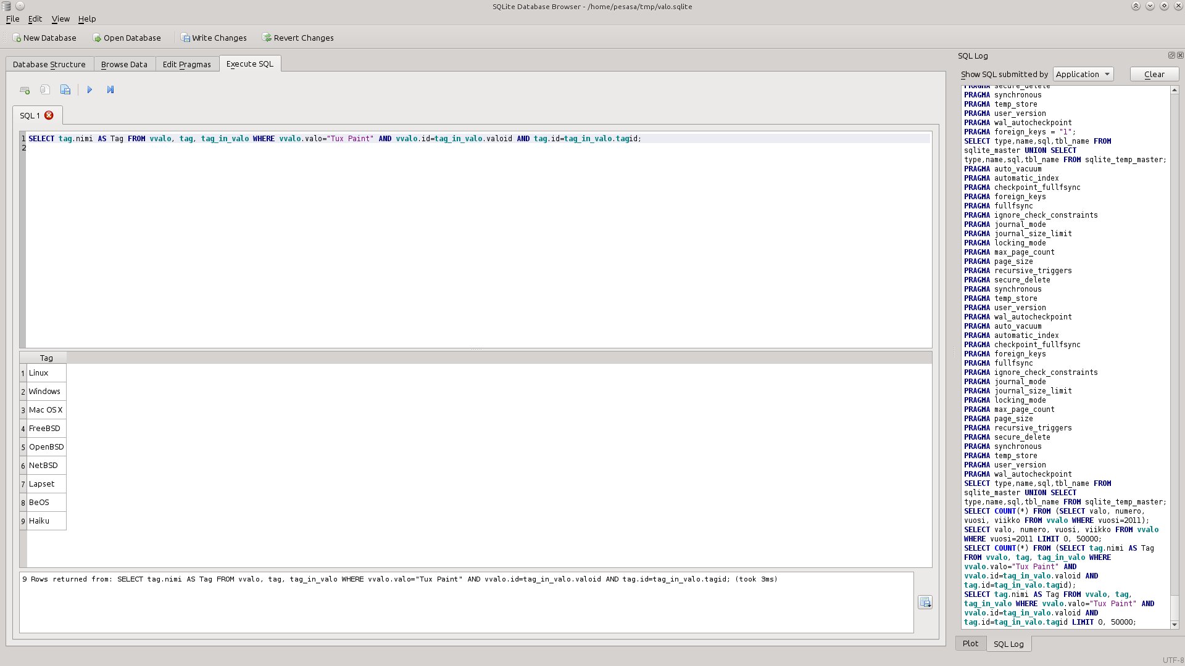Open the Show SQL submitted by Application dropdown
1185x666 pixels.
tap(1083, 74)
